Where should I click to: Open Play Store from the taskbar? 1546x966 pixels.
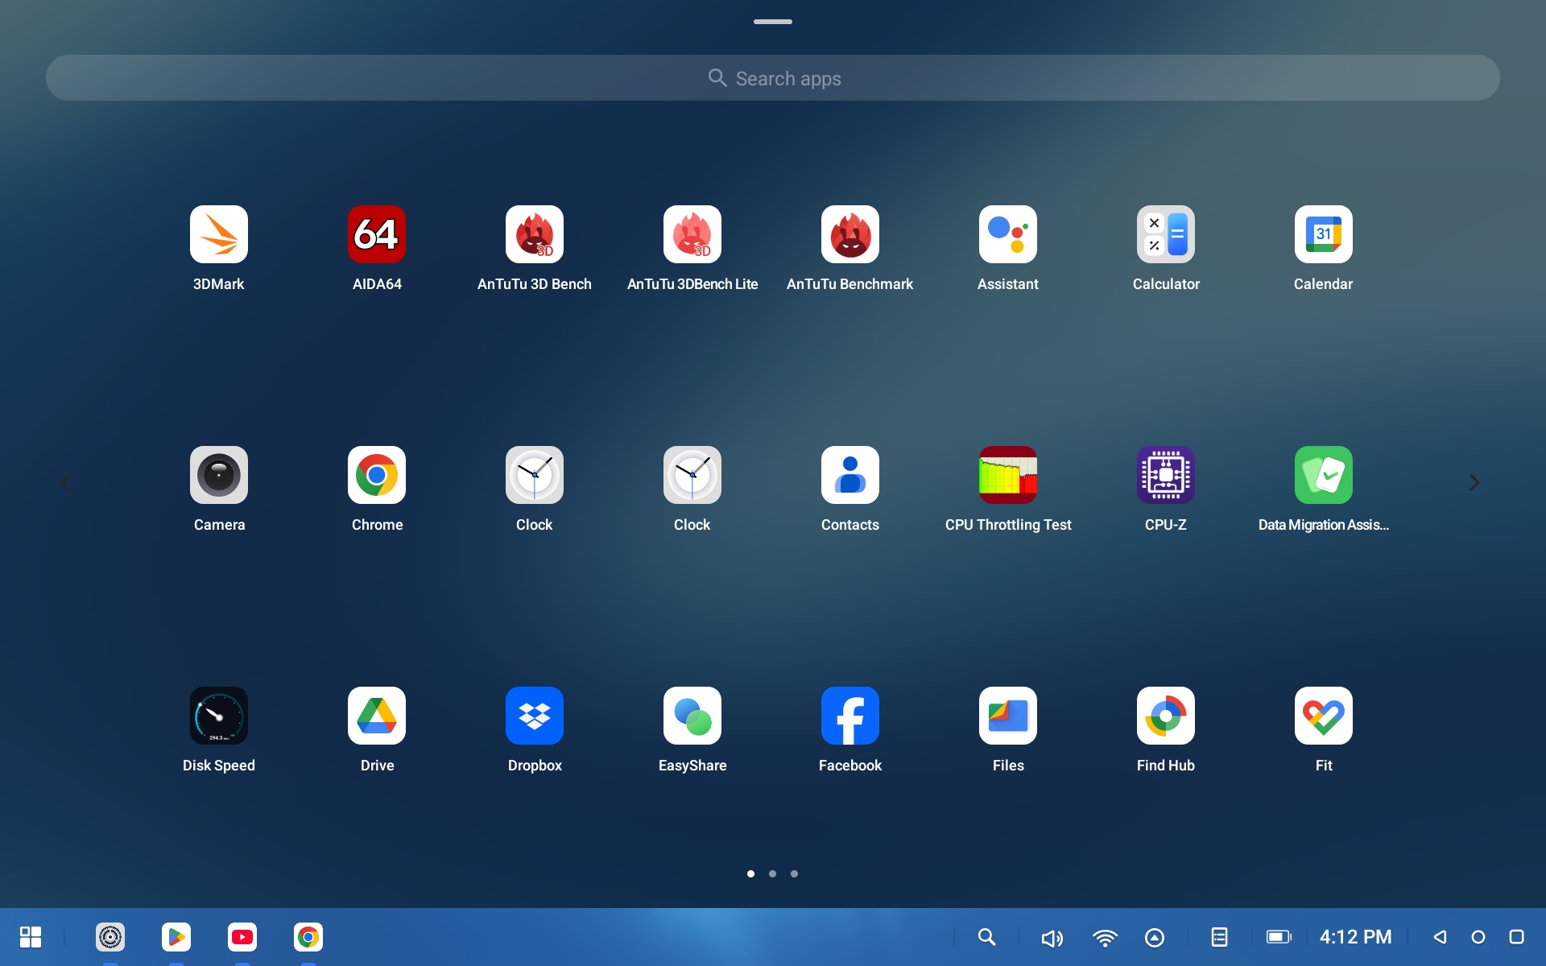click(x=176, y=937)
